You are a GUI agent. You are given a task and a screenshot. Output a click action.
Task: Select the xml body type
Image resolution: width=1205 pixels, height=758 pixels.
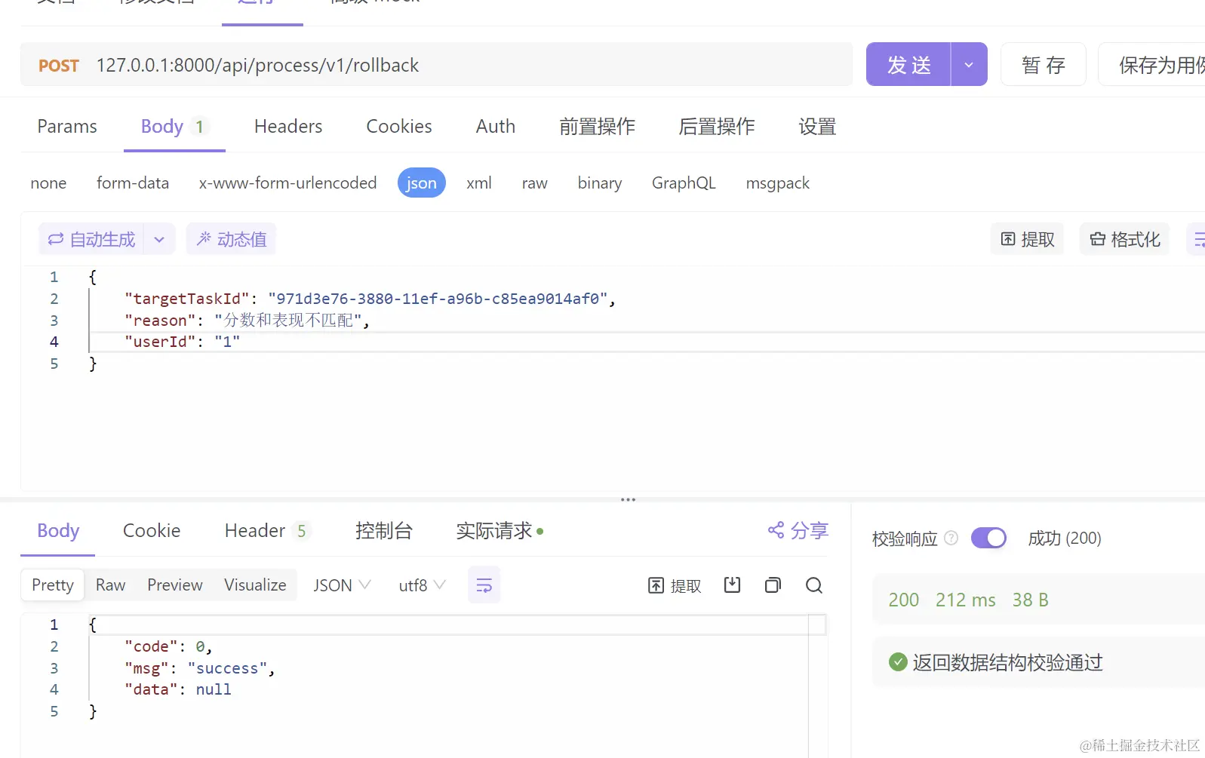(x=479, y=183)
